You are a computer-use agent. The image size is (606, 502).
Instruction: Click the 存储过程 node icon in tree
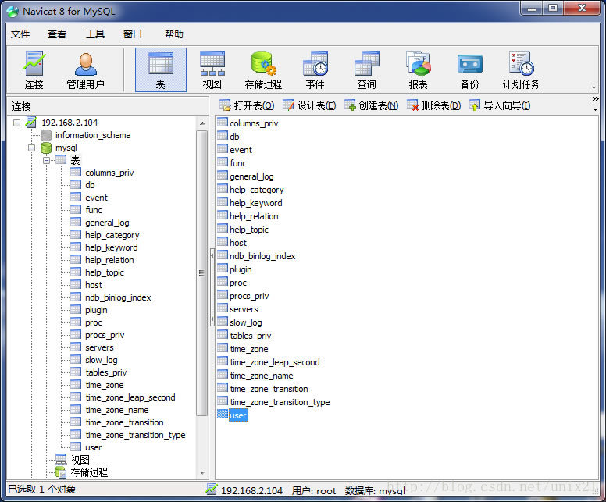[x=61, y=472]
